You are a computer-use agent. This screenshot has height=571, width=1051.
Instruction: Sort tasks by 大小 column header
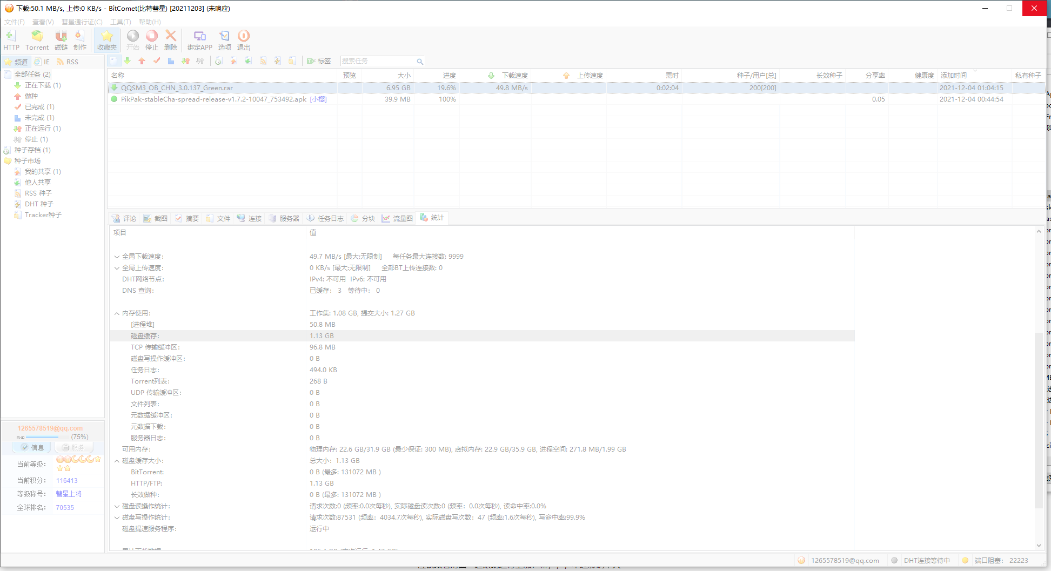[388, 76]
